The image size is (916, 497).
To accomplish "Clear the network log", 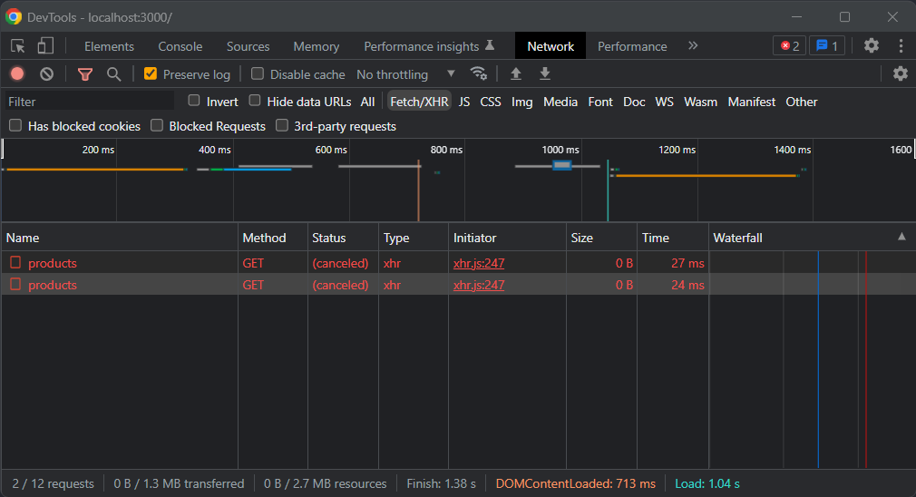I will 47,73.
